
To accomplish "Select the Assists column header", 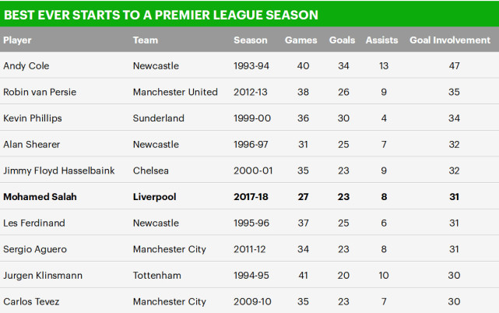I will point(381,40).
